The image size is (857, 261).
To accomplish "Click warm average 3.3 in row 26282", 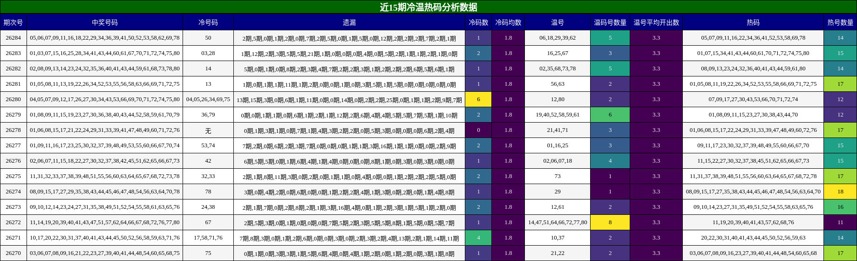I will point(656,69).
